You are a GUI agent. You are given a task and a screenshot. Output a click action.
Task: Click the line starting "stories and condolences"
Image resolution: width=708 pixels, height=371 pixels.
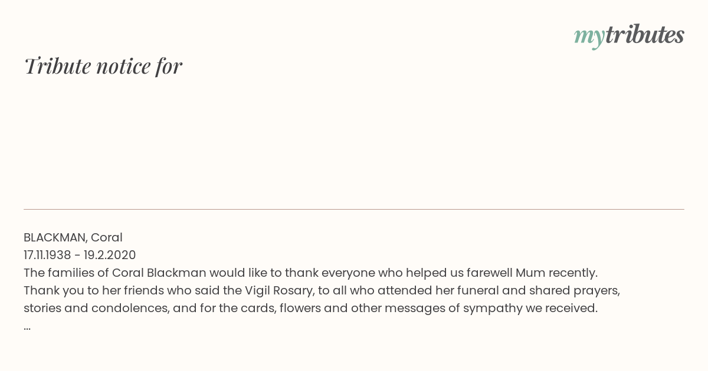point(310,308)
